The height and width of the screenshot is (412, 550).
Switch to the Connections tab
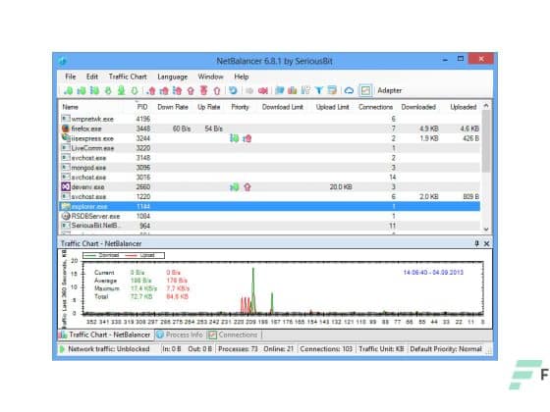point(234,335)
